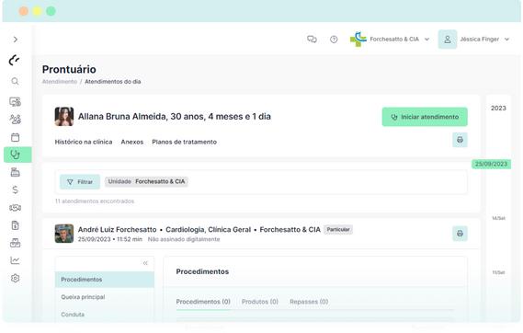
Task: Switch to the Produtos (0) tab
Action: [x=260, y=302]
